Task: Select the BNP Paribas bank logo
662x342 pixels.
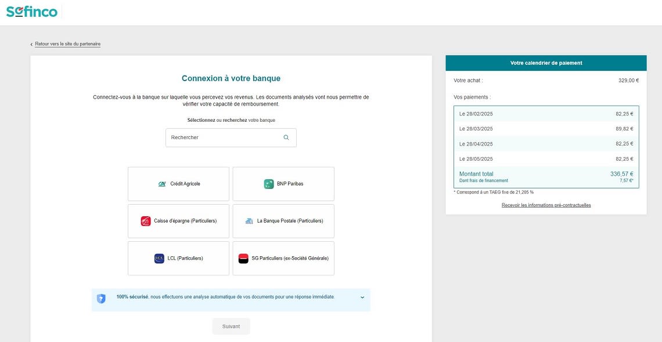Action: tap(268, 183)
